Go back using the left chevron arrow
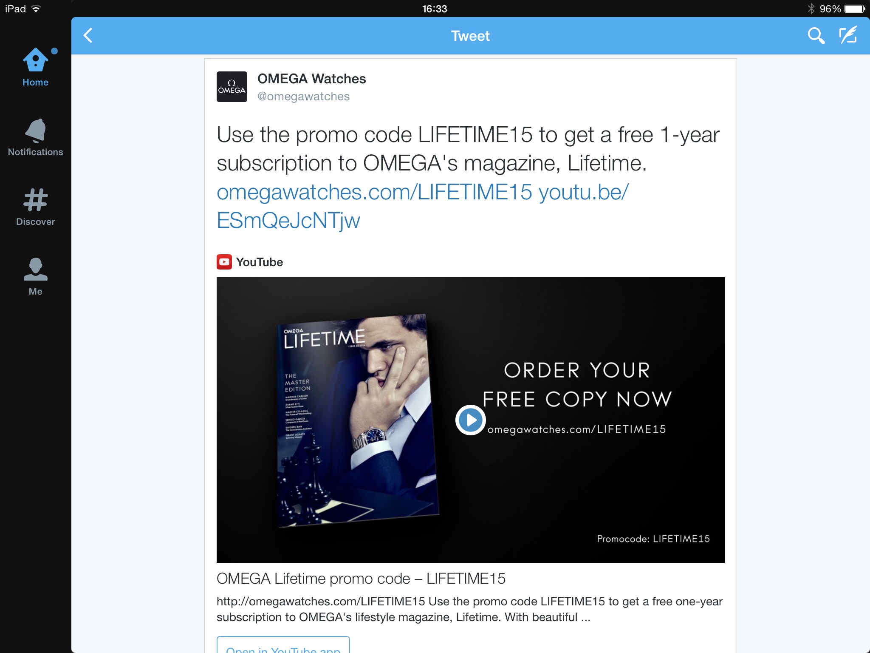Image resolution: width=870 pixels, height=653 pixels. coord(88,36)
